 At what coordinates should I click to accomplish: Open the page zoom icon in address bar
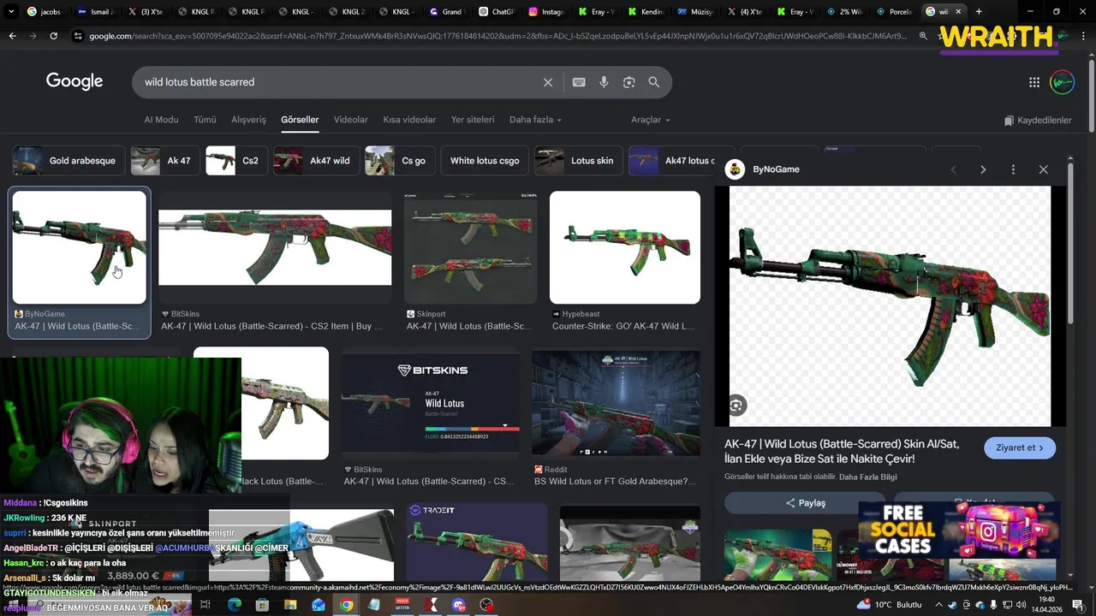pos(923,36)
